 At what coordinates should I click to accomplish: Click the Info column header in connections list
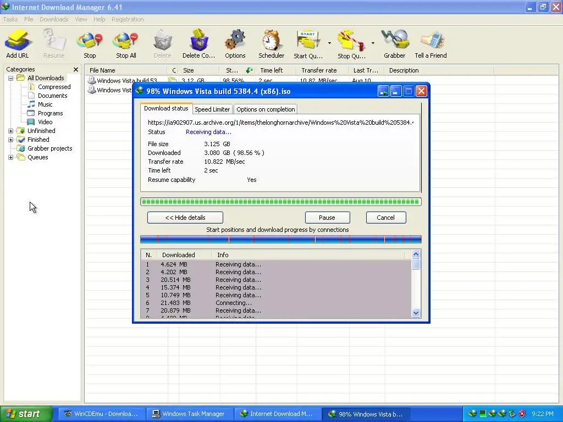[308, 255]
